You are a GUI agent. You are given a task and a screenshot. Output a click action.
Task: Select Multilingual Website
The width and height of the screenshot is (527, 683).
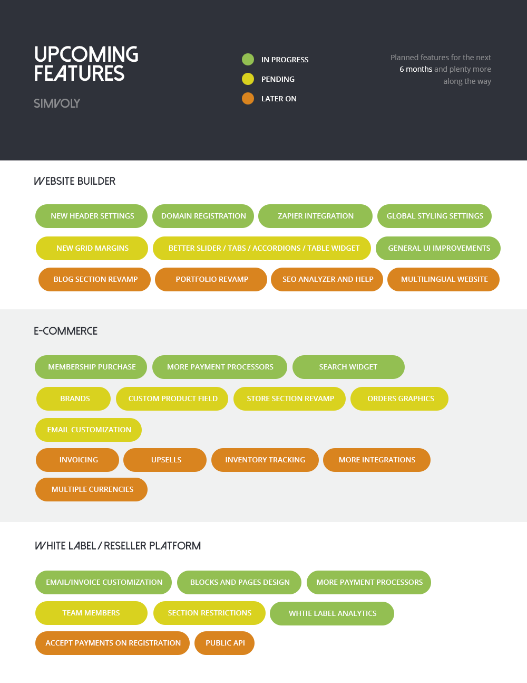pos(444,279)
